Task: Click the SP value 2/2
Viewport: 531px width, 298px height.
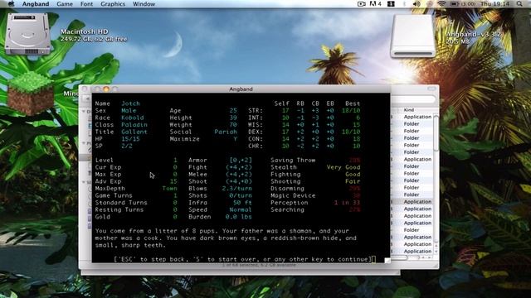Action: point(127,146)
